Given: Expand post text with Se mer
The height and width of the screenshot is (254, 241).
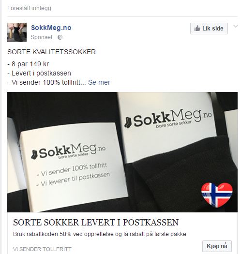Looking at the screenshot, I should click(99, 82).
